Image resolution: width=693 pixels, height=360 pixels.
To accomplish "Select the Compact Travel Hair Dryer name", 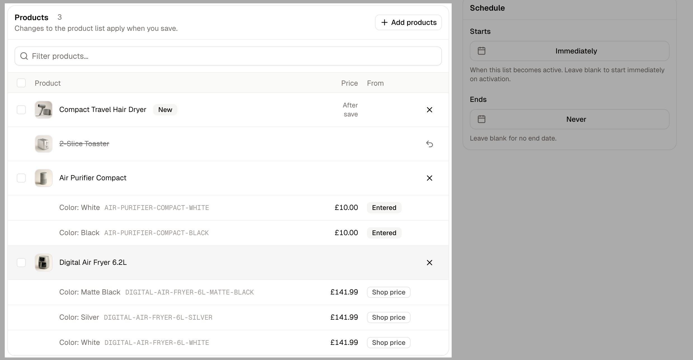I will coord(103,110).
